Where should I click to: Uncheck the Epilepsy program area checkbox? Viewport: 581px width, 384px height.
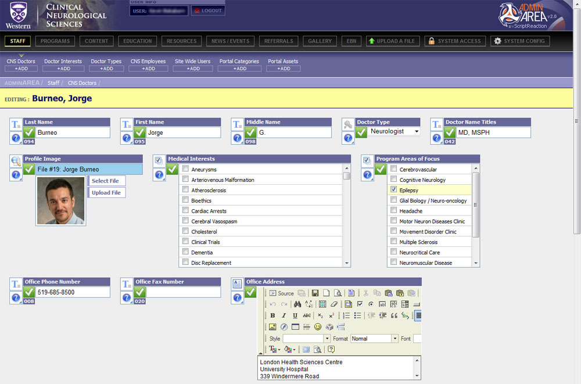click(x=393, y=190)
